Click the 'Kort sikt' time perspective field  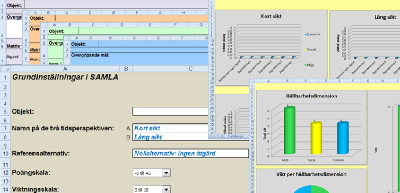[x=171, y=128]
